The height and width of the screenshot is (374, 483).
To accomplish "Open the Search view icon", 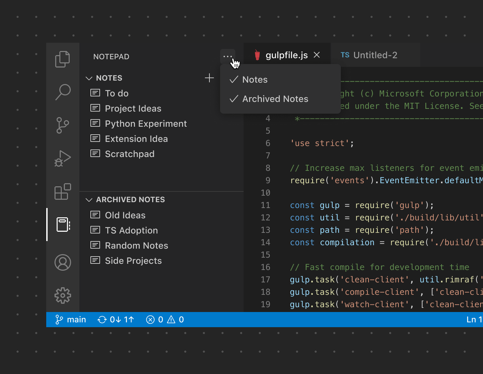I will tap(62, 92).
